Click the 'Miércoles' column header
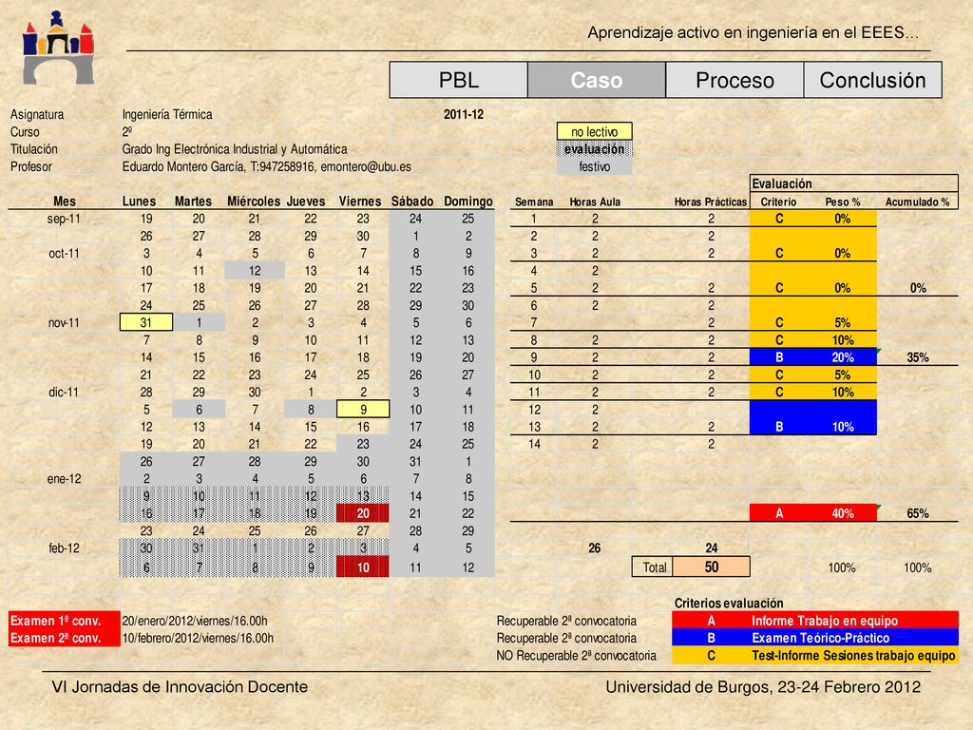Image resolution: width=973 pixels, height=730 pixels. tap(254, 202)
